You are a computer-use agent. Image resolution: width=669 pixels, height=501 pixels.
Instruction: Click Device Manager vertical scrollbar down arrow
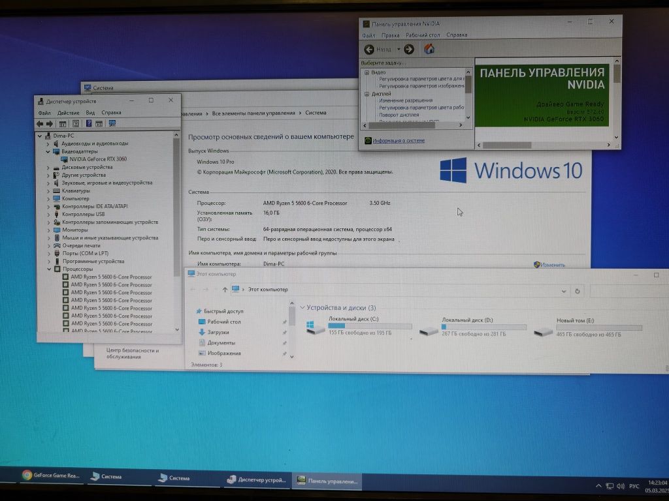177,329
